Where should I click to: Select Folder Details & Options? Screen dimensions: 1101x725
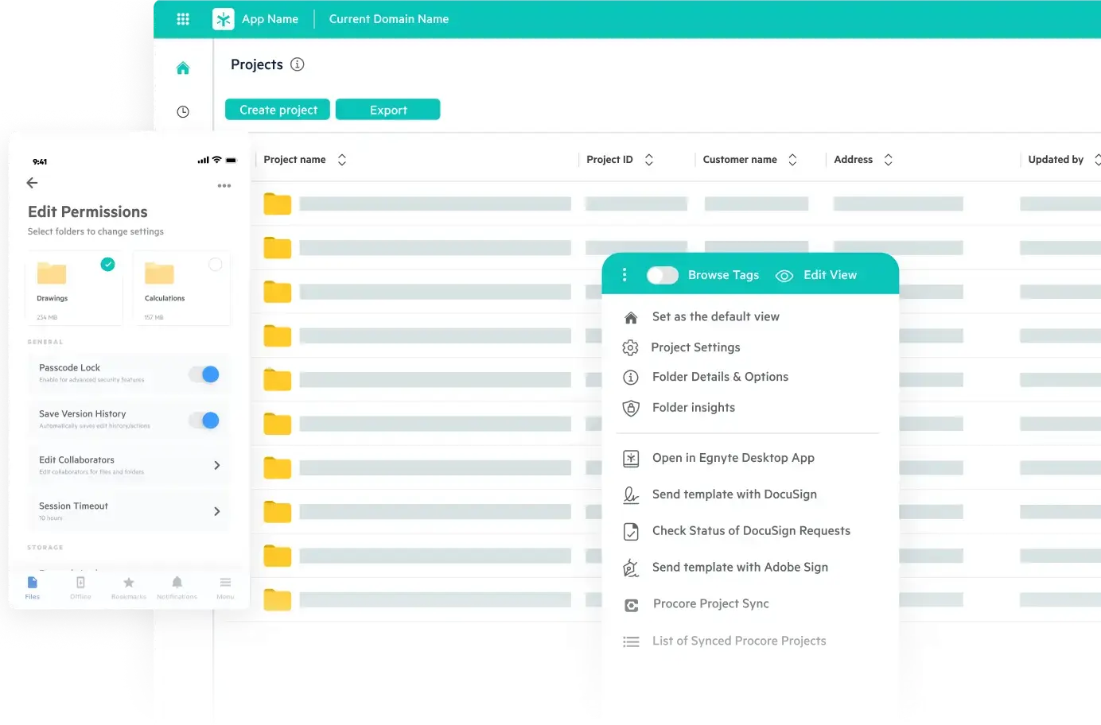pos(720,377)
